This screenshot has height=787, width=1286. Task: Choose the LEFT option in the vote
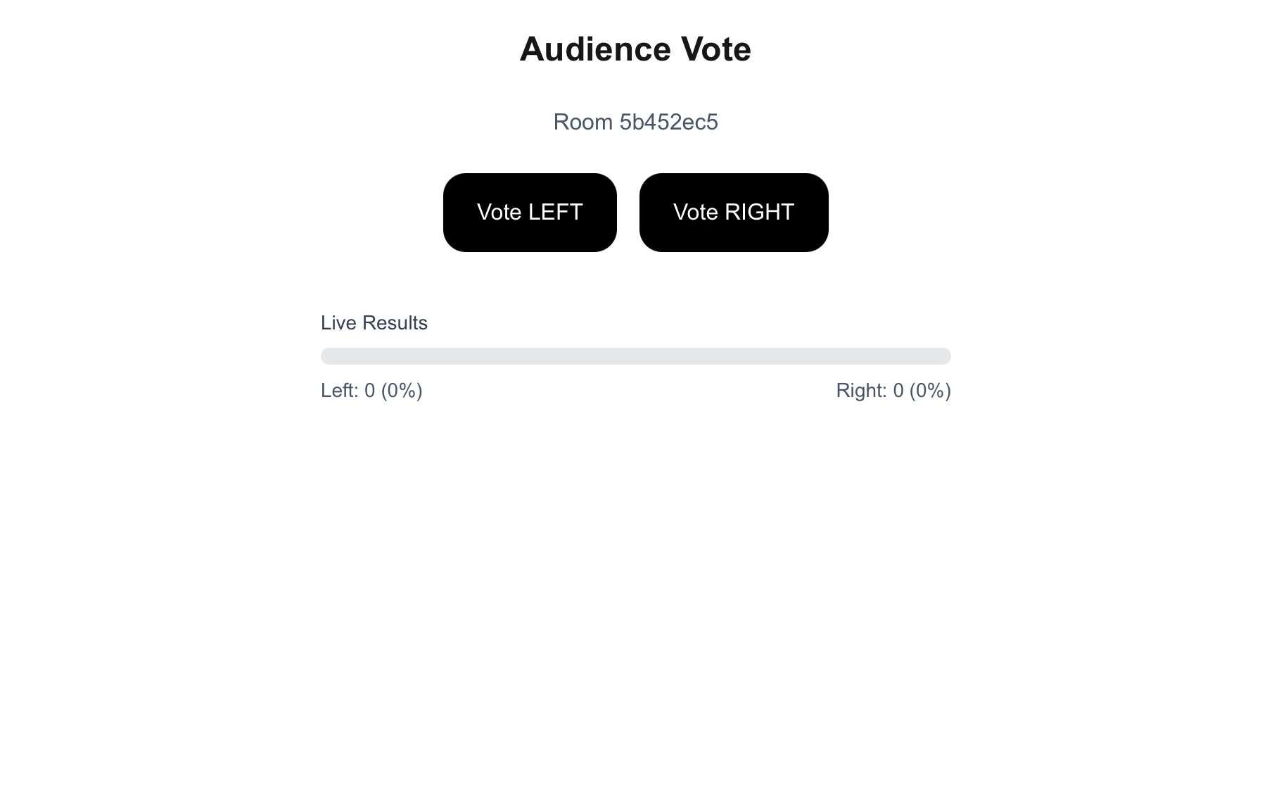530,212
